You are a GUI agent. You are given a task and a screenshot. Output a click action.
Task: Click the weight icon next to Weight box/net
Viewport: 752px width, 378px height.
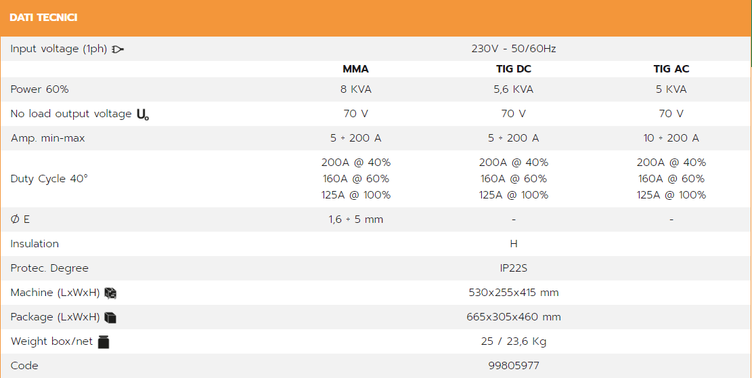pos(104,342)
